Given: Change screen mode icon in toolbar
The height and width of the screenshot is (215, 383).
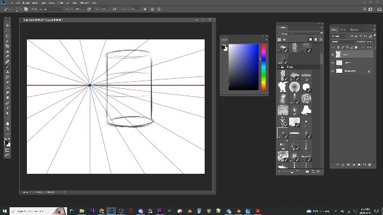Looking at the screenshot, I should pyautogui.click(x=7, y=155).
